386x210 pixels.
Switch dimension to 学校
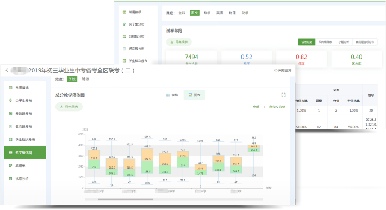tap(72, 79)
